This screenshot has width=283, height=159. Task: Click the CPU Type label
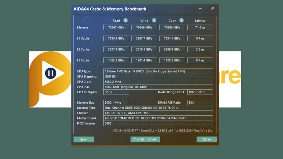[83, 71]
